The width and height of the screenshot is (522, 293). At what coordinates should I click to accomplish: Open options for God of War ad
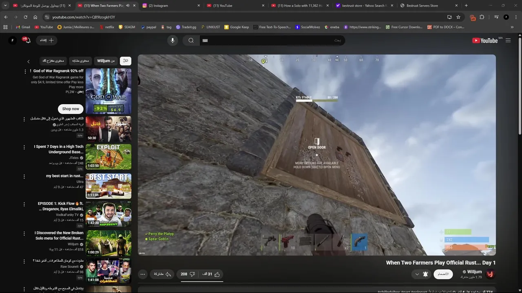pos(25,71)
